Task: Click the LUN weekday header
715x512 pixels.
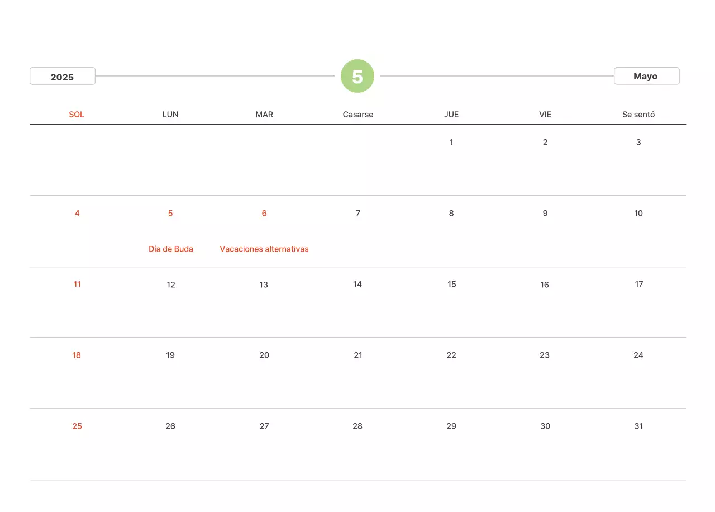Action: 170,115
